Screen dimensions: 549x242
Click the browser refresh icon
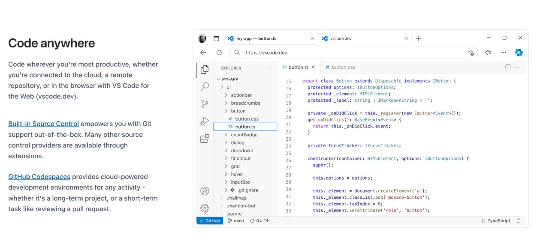coord(219,53)
